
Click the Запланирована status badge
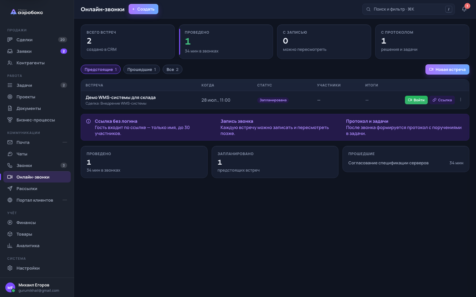coord(273,100)
